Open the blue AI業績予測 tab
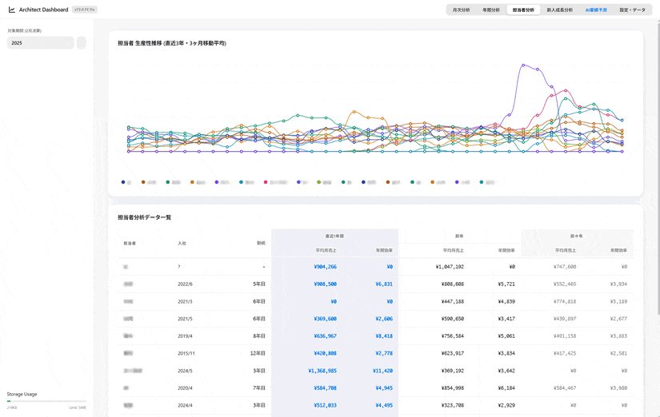The image size is (660, 417). [x=595, y=10]
